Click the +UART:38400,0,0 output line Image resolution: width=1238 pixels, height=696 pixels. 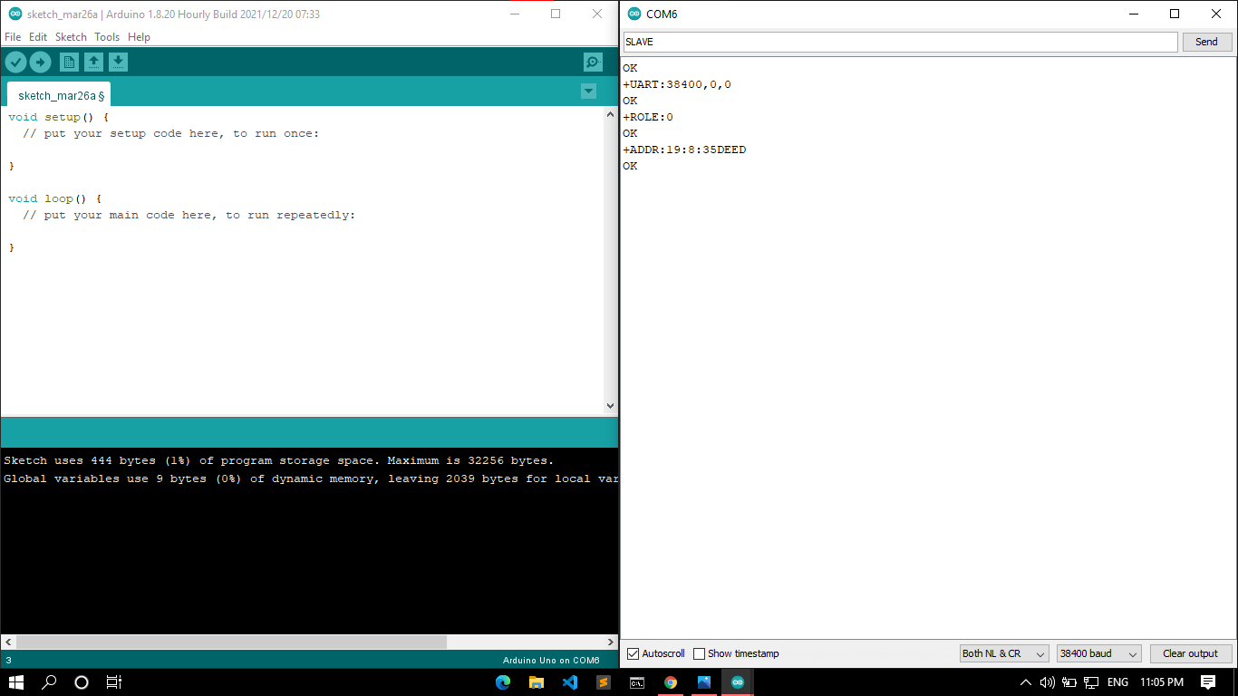677,84
